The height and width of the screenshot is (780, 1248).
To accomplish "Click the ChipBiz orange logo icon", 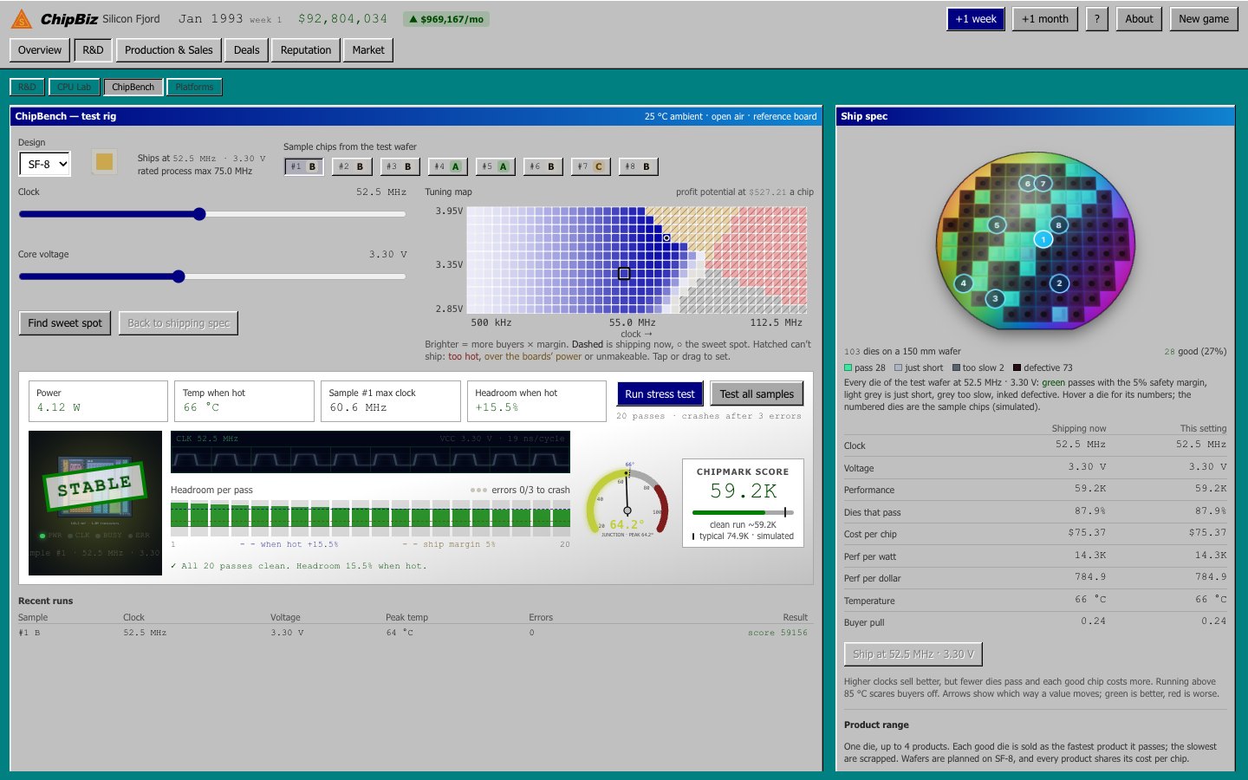I will pyautogui.click(x=22, y=18).
